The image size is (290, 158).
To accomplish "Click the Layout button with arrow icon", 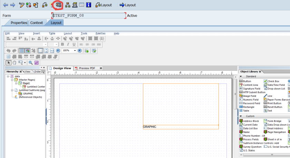I will click(x=127, y=5).
